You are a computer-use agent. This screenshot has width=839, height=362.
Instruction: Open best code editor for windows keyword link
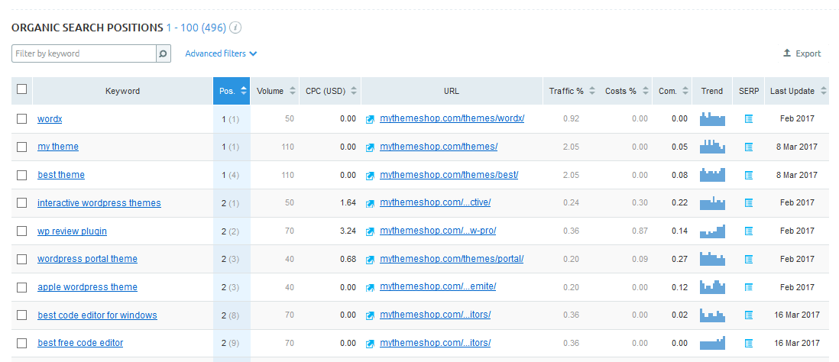click(97, 315)
